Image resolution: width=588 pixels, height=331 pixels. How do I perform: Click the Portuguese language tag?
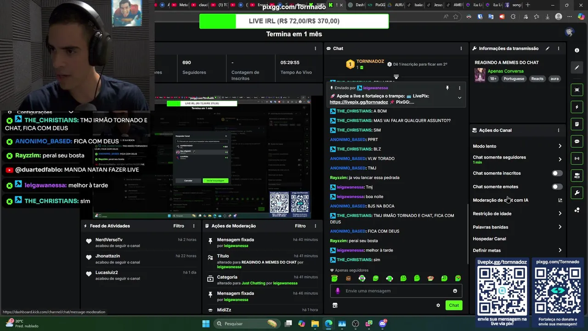514,79
